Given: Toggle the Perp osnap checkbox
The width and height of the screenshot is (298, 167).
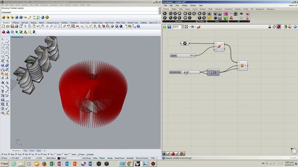Looking at the screenshot, I should [41, 154].
